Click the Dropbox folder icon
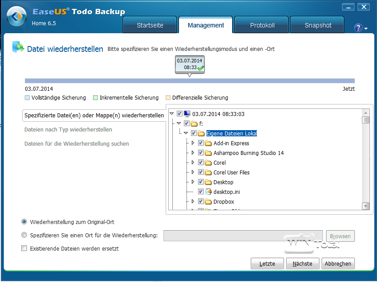The image size is (377, 282). 208,202
